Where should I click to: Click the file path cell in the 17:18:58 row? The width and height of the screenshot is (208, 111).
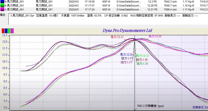[129, 2]
